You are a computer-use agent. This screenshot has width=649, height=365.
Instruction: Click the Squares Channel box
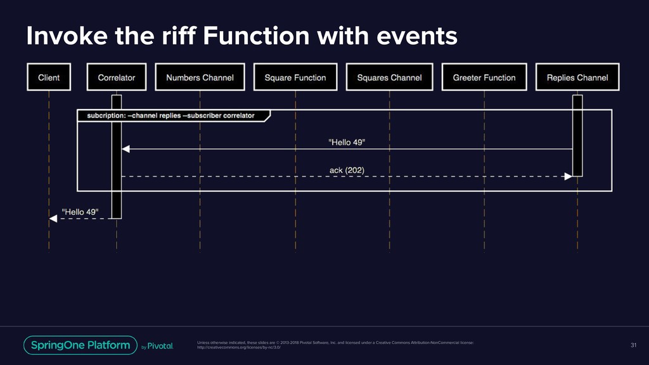pos(390,77)
